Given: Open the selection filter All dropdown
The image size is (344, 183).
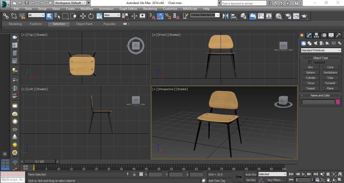Looking at the screenshot, I should click(x=36, y=15).
